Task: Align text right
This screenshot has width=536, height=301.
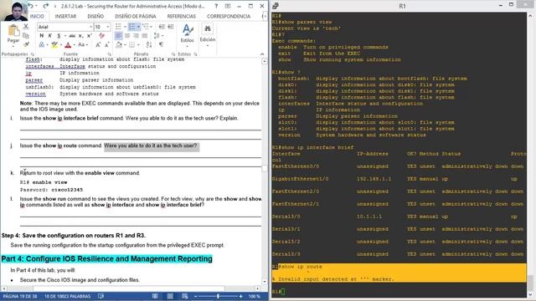Action: coord(136,35)
